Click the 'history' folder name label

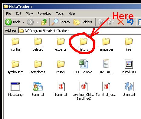click(84, 49)
